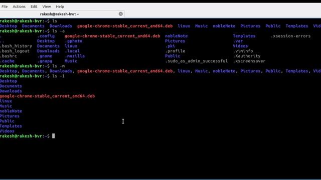The image size is (321, 180).
Task: Click 'Pictures' in the first plain ls output
Action: [250, 26]
